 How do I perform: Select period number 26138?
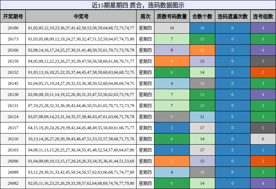coord(13,94)
